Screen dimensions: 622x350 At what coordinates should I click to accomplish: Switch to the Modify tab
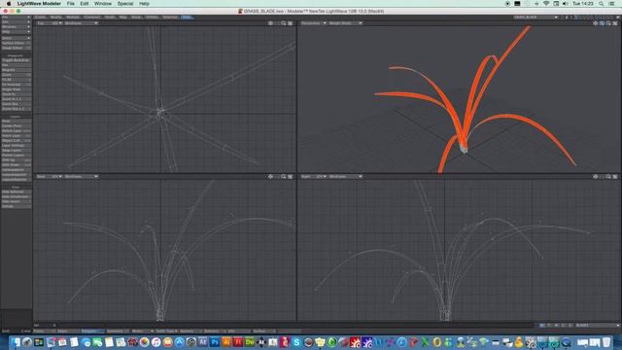tap(56, 17)
